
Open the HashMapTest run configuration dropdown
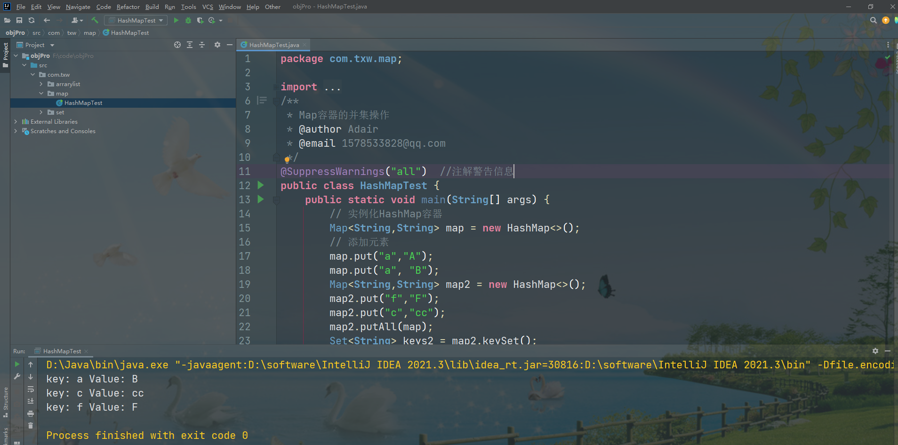(x=136, y=20)
